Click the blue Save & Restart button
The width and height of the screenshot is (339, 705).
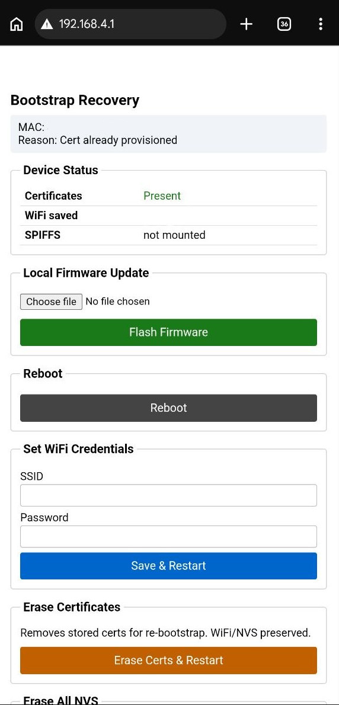point(168,566)
